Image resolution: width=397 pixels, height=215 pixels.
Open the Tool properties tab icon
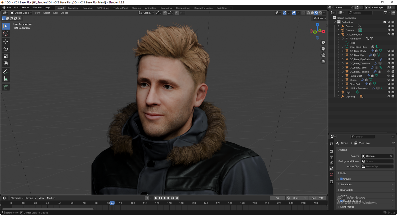(x=331, y=144)
